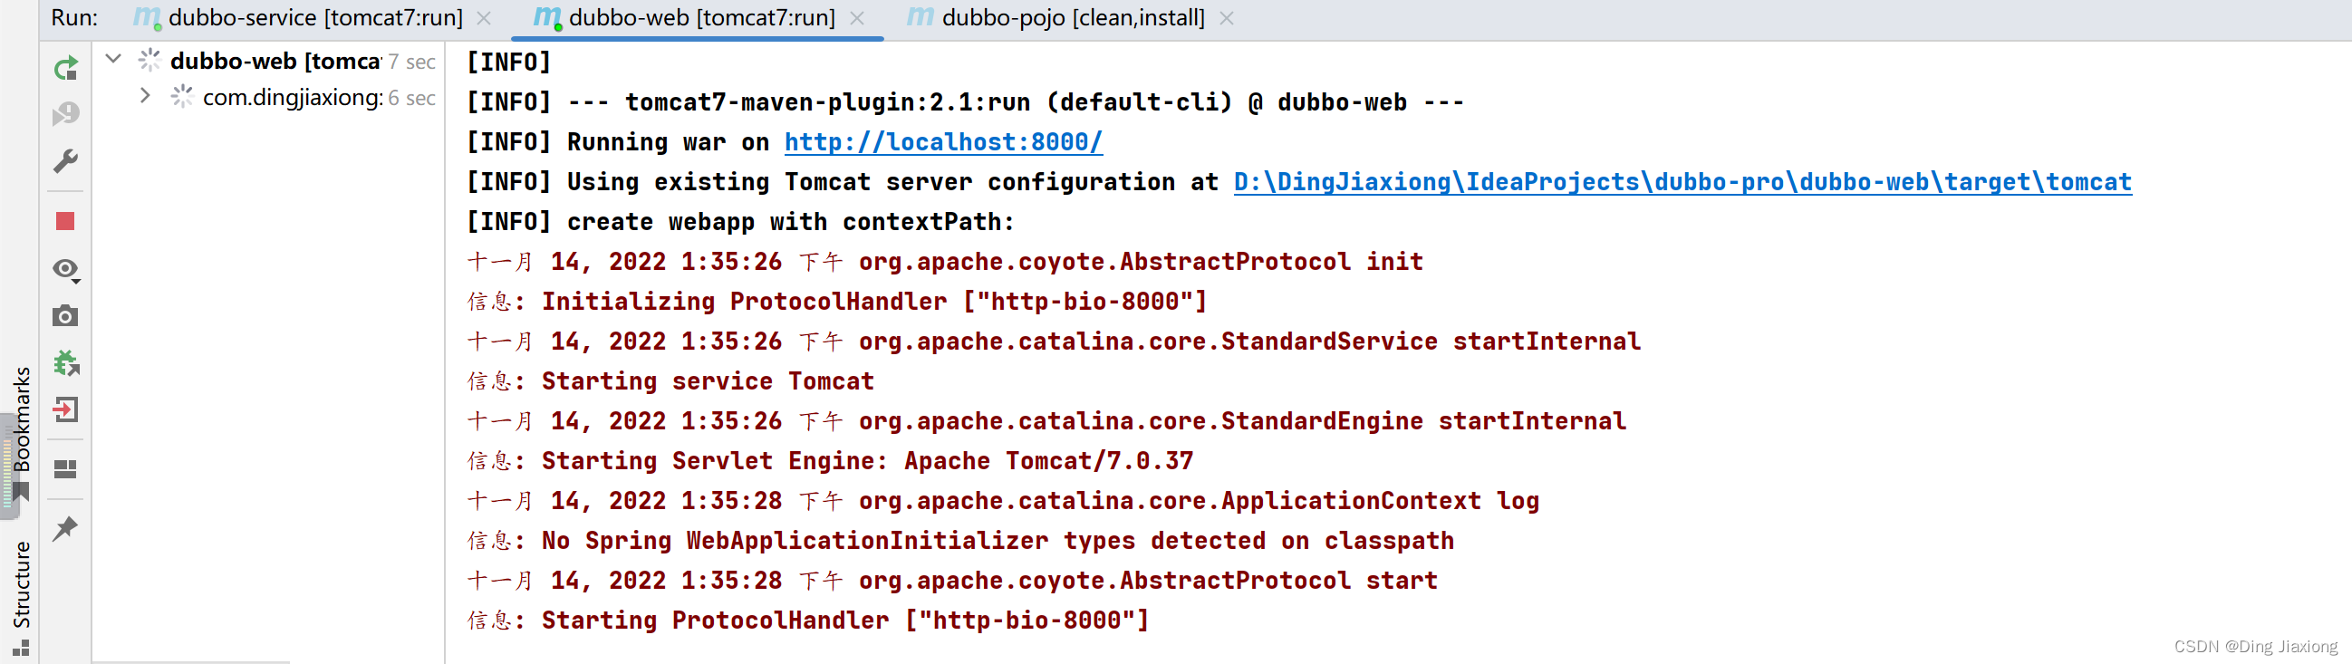Screen dimensions: 2352x664
Task: Click the 'Run:' panel label
Action: tap(74, 17)
